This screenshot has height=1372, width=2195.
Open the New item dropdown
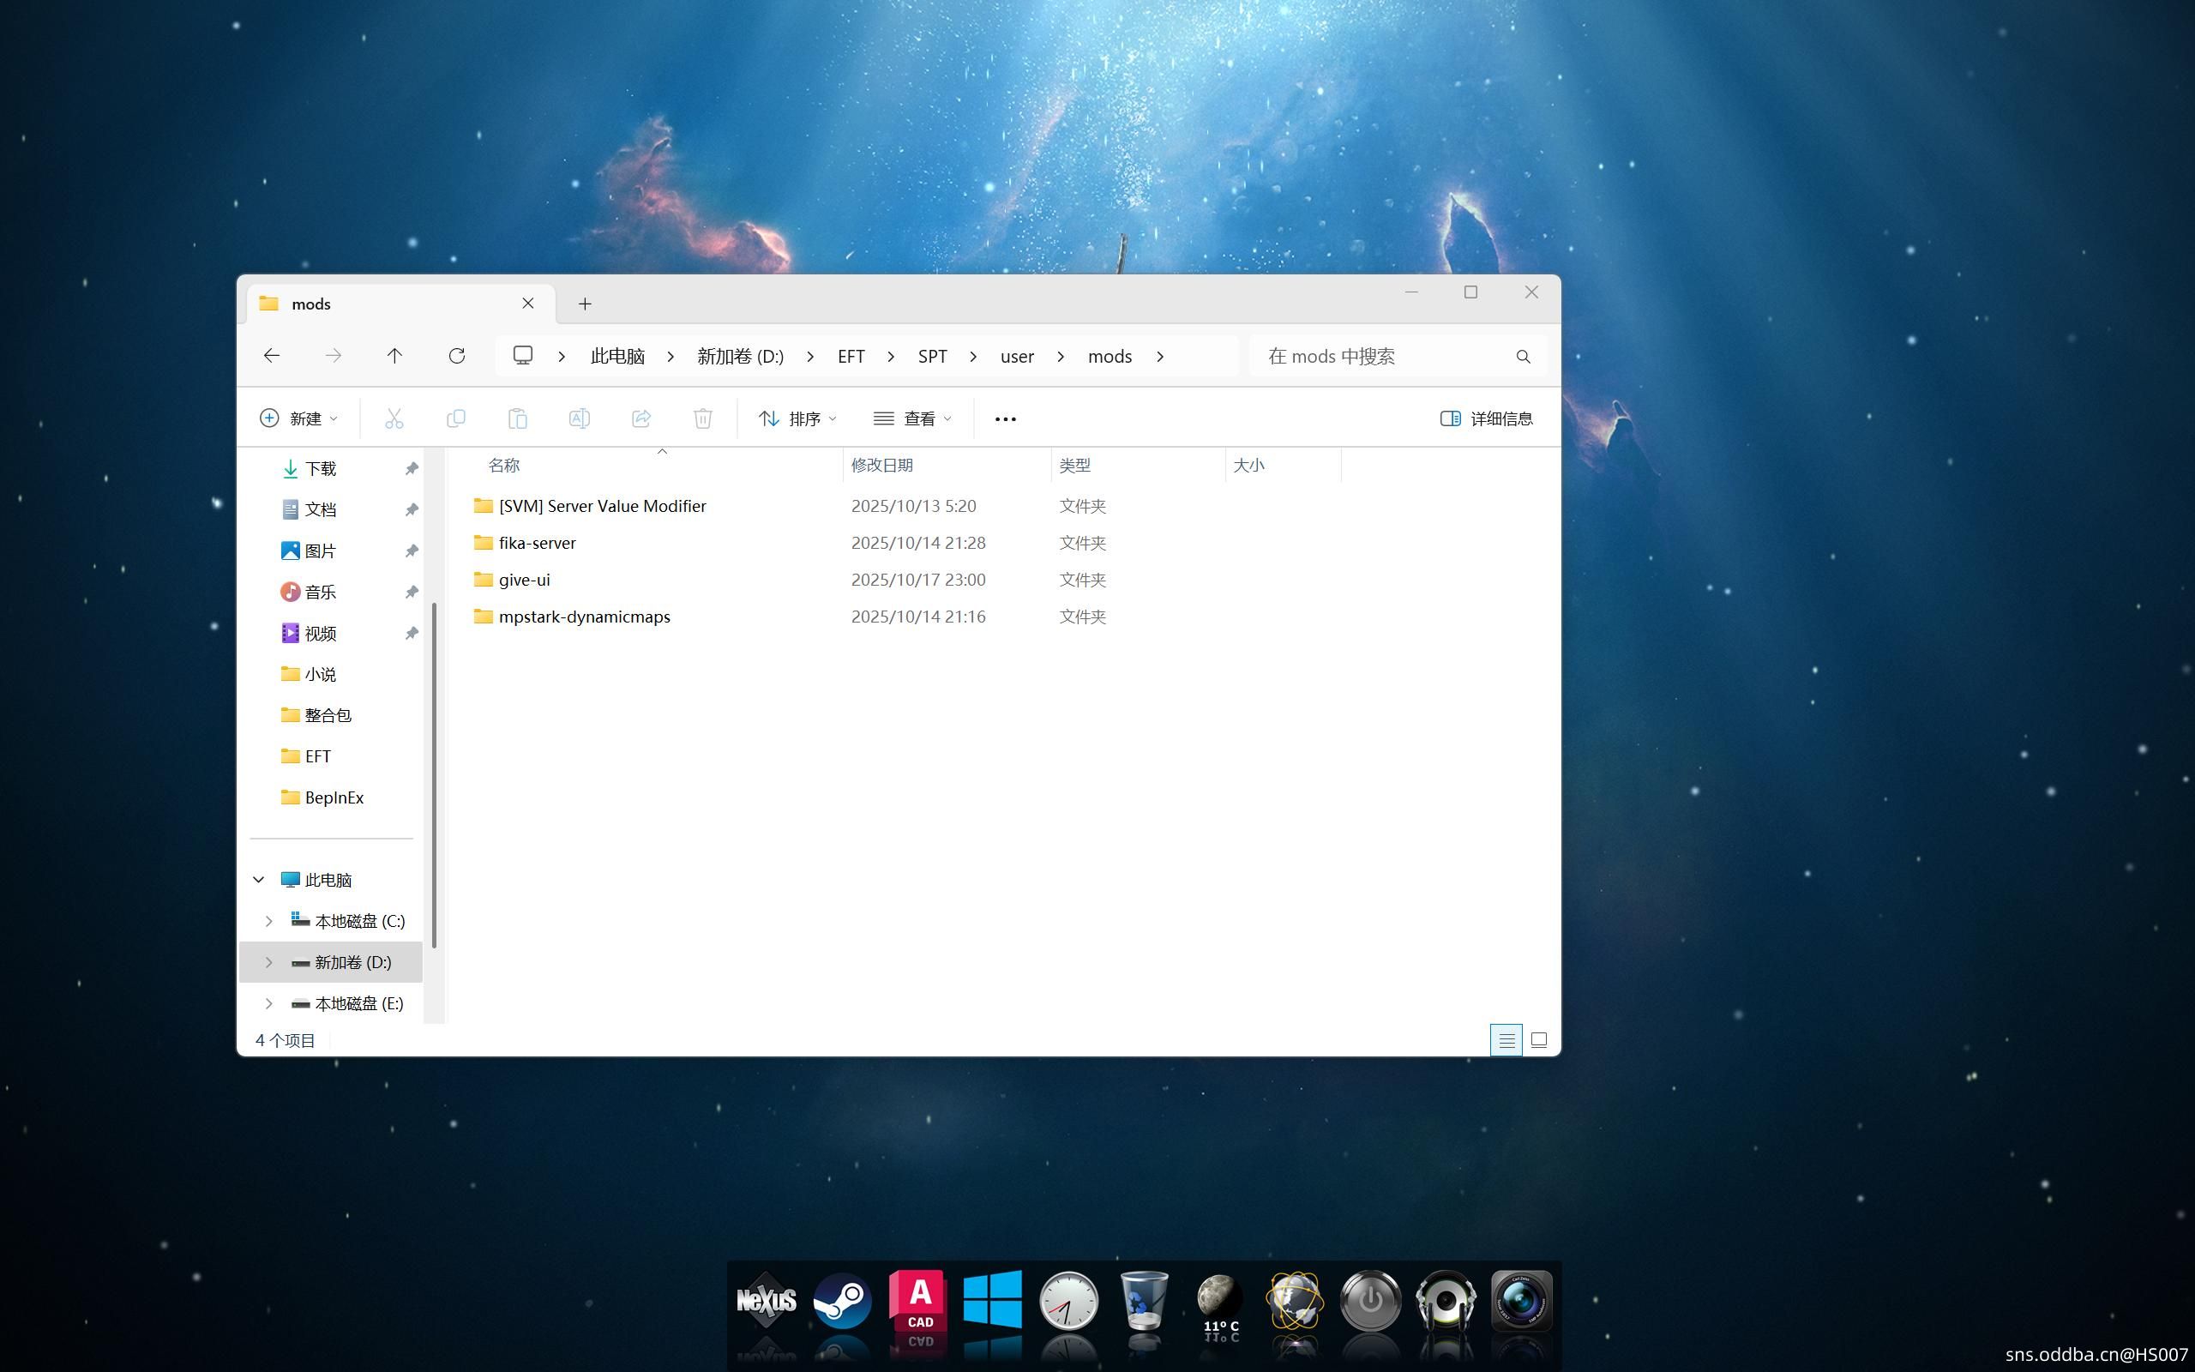pyautogui.click(x=298, y=418)
